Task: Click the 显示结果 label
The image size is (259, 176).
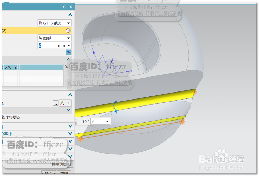Action: point(59,165)
